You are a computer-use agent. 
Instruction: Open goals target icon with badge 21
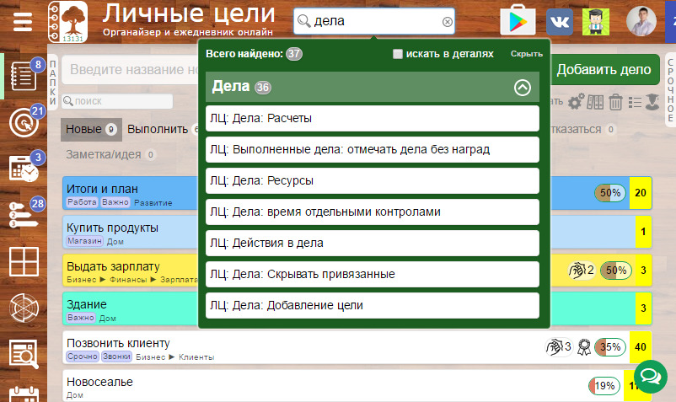[24, 122]
